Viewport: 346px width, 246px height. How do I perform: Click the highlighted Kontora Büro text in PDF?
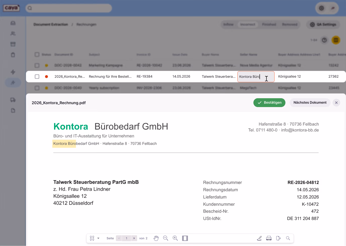click(x=64, y=143)
